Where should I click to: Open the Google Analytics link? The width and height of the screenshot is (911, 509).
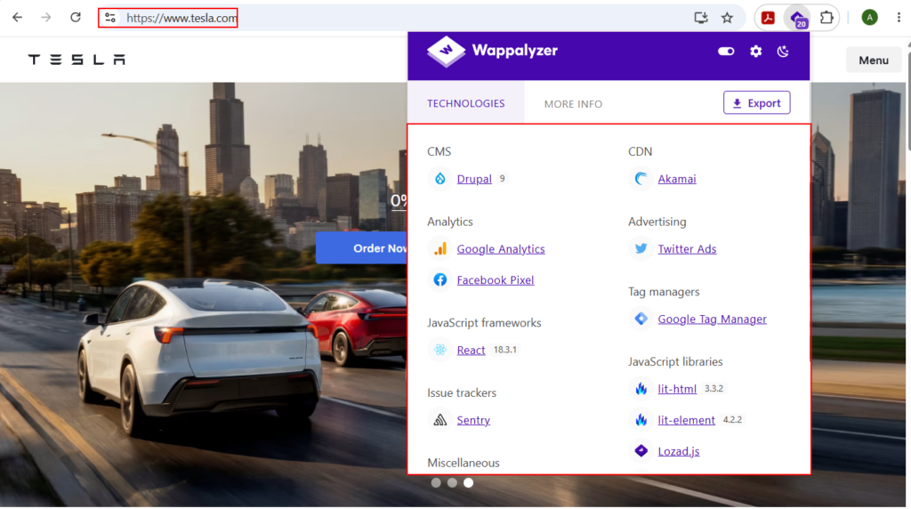pos(501,248)
